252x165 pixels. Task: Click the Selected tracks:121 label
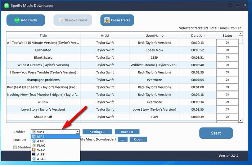(194, 28)
